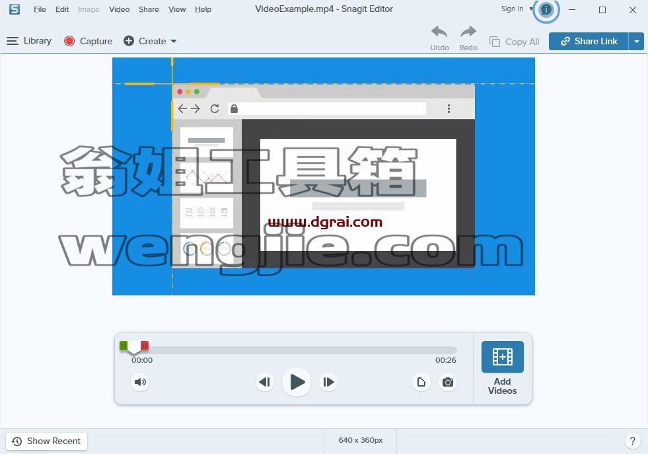Close the Snagit Editor window

tap(633, 9)
